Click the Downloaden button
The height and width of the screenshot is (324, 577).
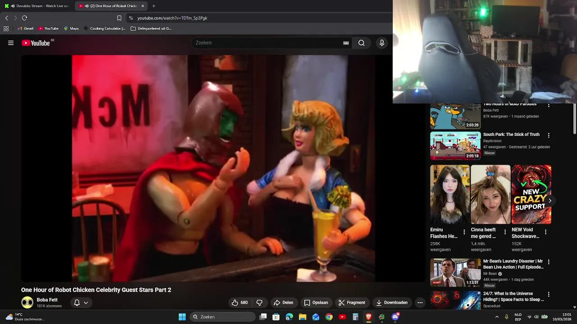coord(391,302)
